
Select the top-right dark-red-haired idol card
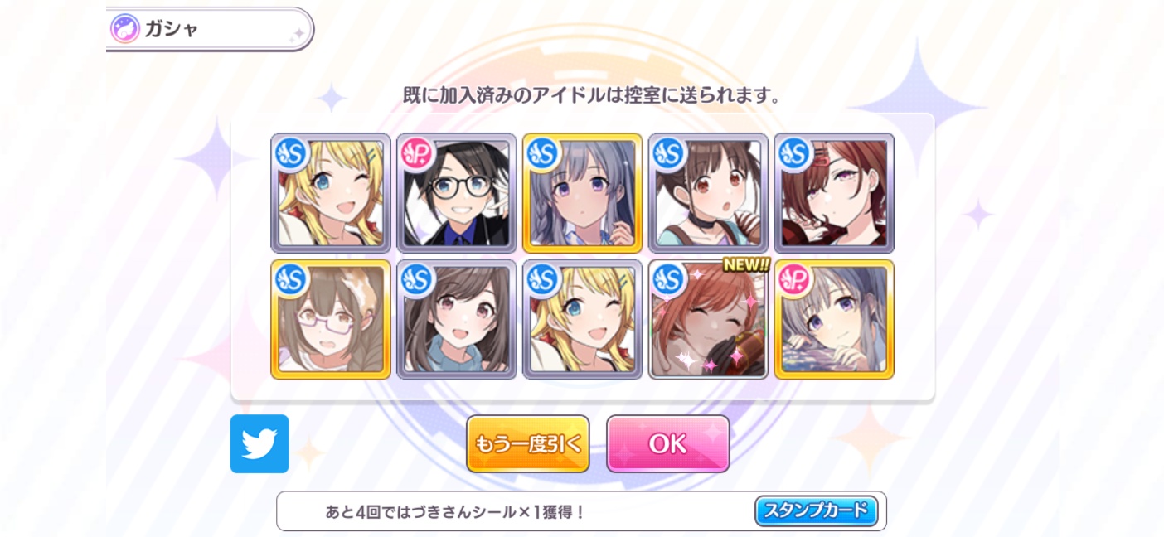pos(834,193)
